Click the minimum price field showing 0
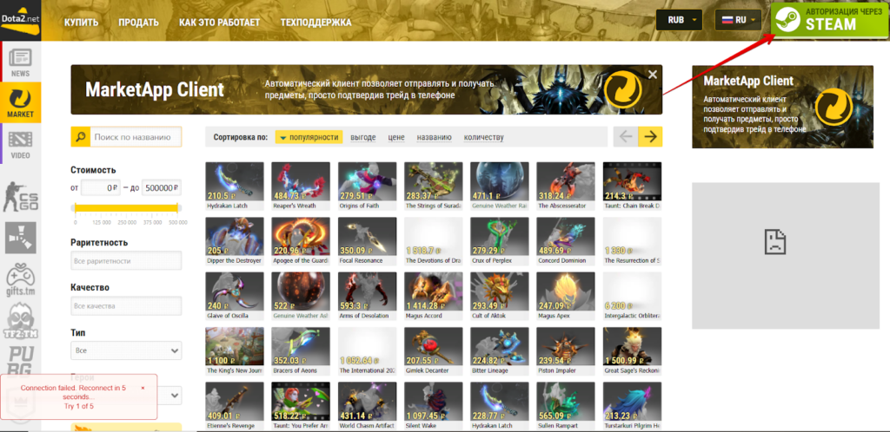The width and height of the screenshot is (890, 432). (101, 188)
